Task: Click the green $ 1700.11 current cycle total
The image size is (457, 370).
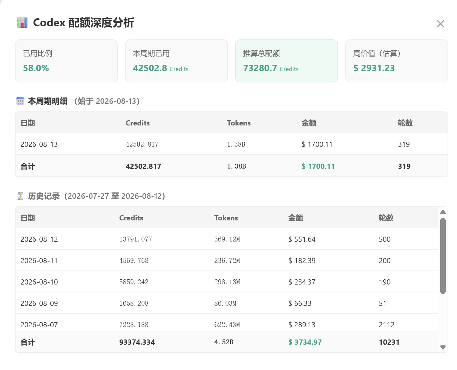Action: (318, 166)
